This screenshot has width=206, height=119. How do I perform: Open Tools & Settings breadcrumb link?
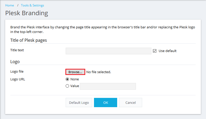(x=32, y=5)
